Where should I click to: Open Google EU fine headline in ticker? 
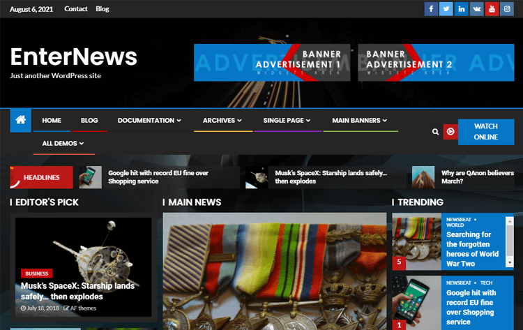[x=158, y=177]
